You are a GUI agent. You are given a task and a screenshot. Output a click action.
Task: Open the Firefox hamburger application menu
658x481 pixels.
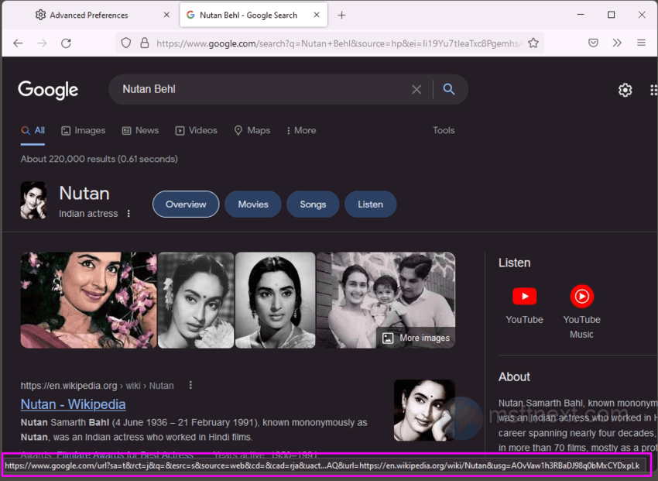[641, 43]
